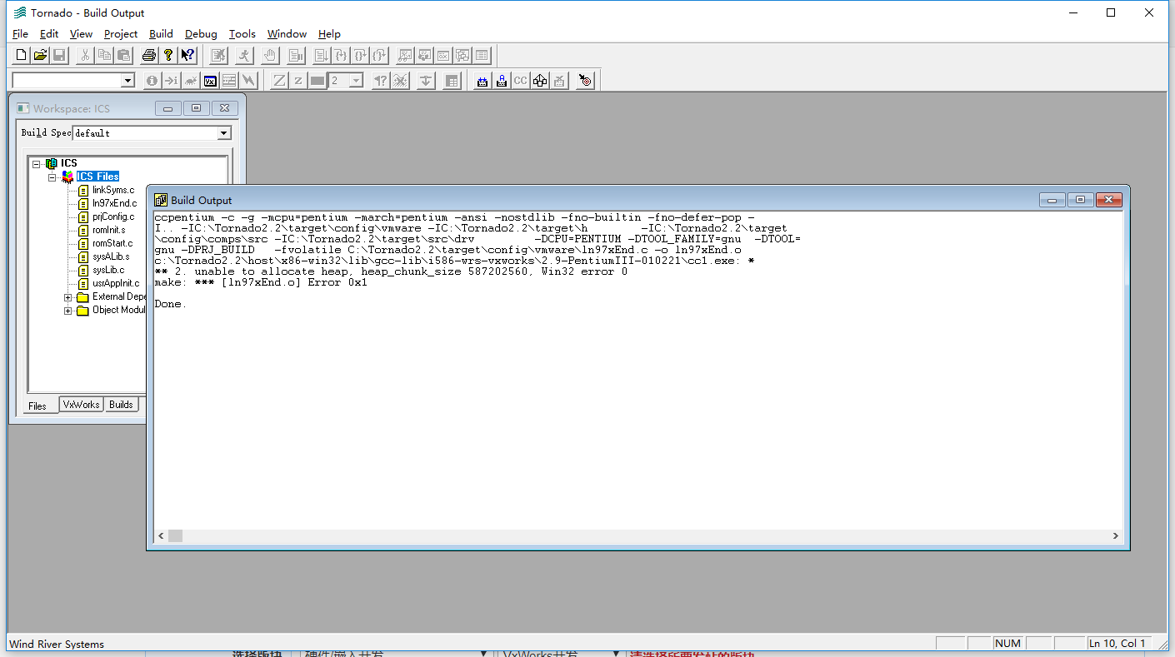This screenshot has width=1175, height=657.
Task: Click the Vx simulator launch icon
Action: click(x=210, y=81)
